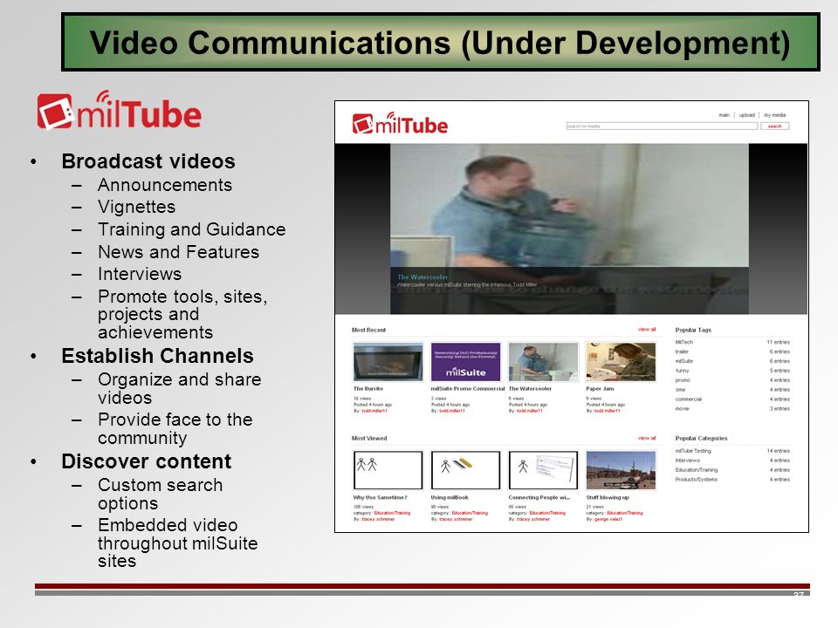
Task: Select the promo popular tag
Action: (683, 379)
